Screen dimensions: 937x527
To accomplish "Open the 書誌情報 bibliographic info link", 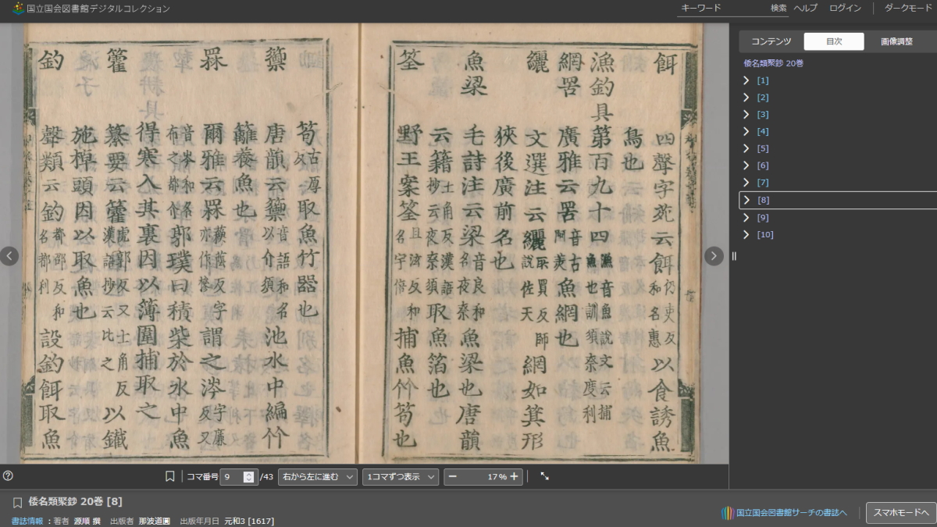I will tap(27, 521).
